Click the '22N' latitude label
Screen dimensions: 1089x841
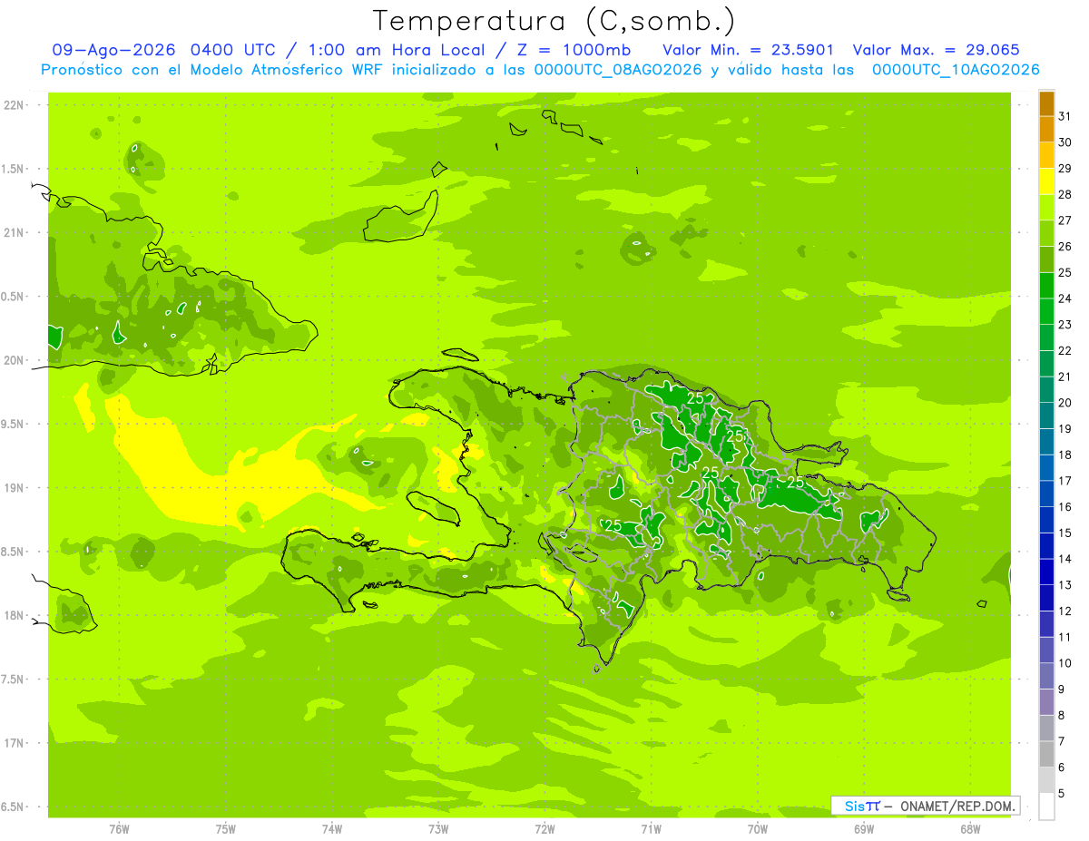(x=15, y=105)
